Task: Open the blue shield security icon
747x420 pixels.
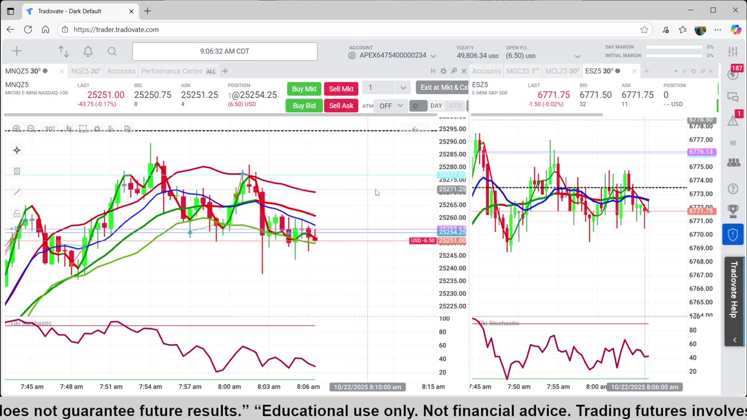Action: tap(733, 235)
